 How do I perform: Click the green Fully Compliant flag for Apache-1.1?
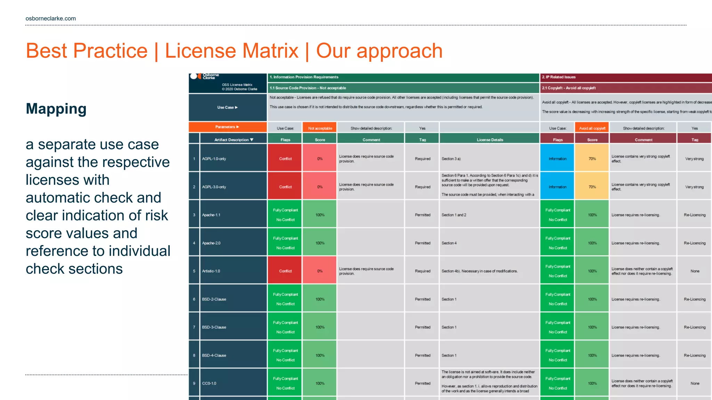[x=285, y=215]
